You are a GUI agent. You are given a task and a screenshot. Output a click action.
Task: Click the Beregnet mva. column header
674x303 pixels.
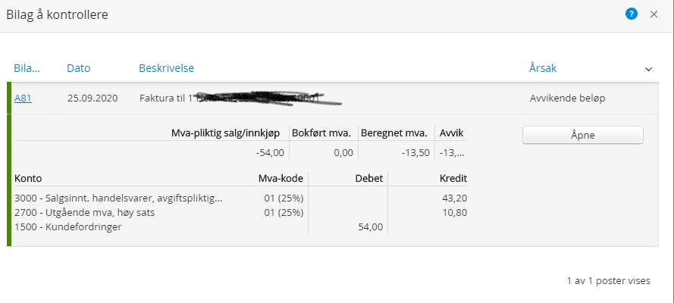pos(394,133)
